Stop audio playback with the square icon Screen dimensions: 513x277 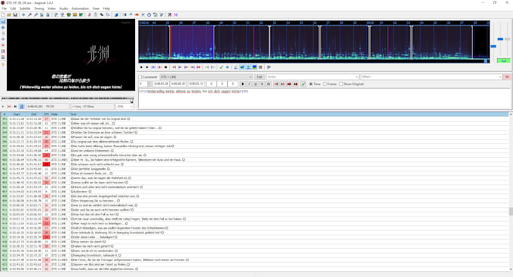pos(165,67)
